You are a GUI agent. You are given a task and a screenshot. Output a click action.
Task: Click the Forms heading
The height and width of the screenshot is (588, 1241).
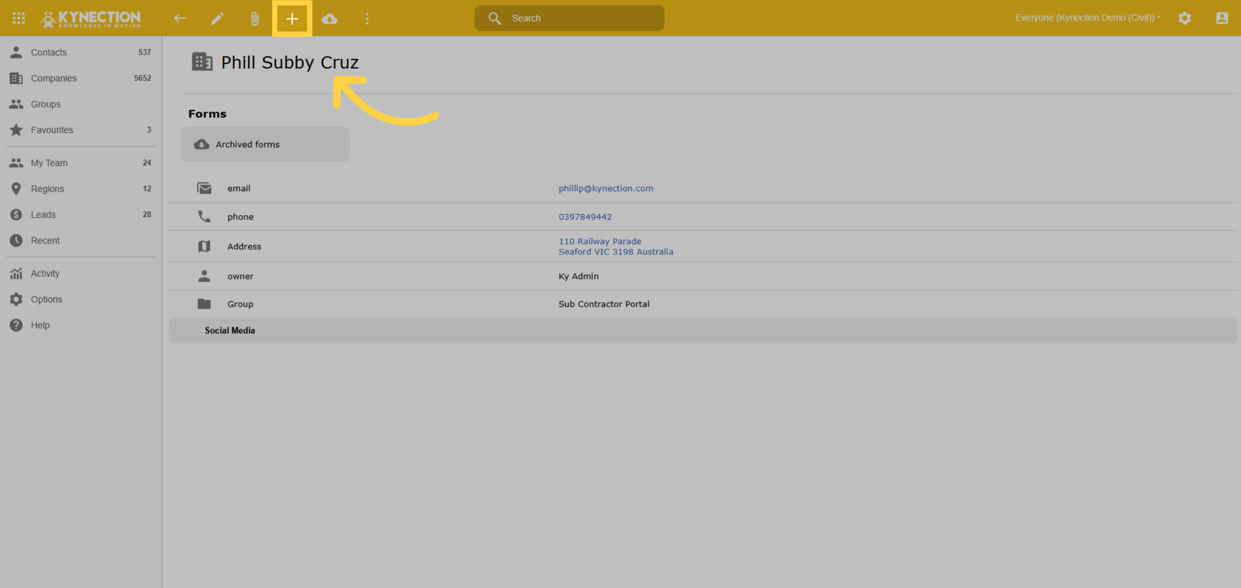pyautogui.click(x=207, y=114)
